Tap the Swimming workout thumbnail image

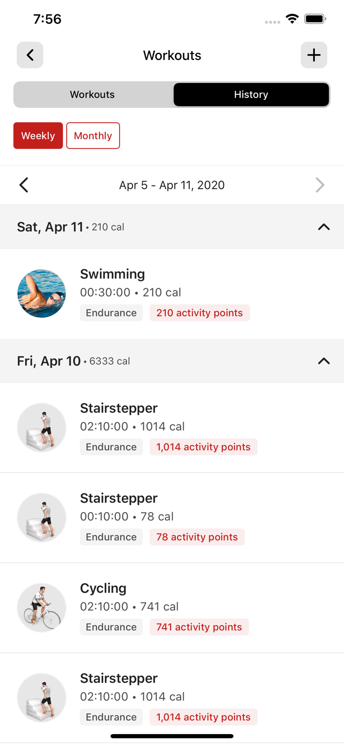[41, 293]
